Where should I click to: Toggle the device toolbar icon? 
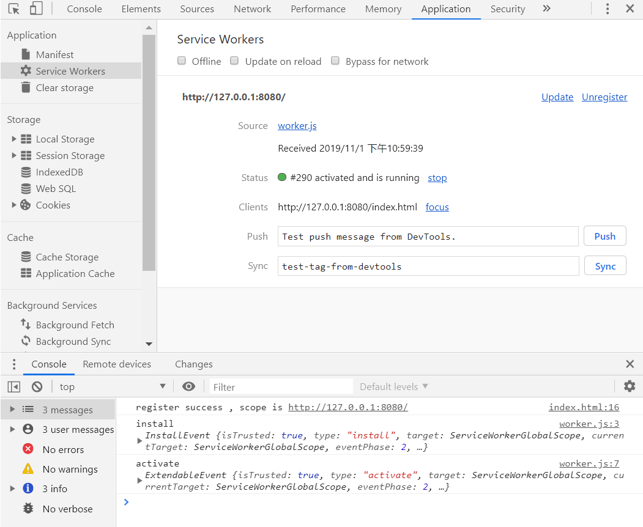(x=36, y=9)
